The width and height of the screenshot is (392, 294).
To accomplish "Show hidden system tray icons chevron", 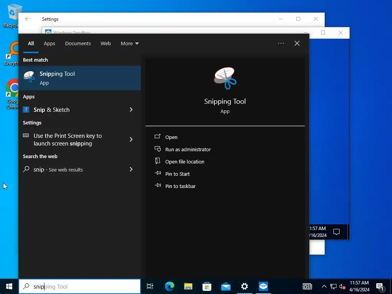I will point(324,286).
